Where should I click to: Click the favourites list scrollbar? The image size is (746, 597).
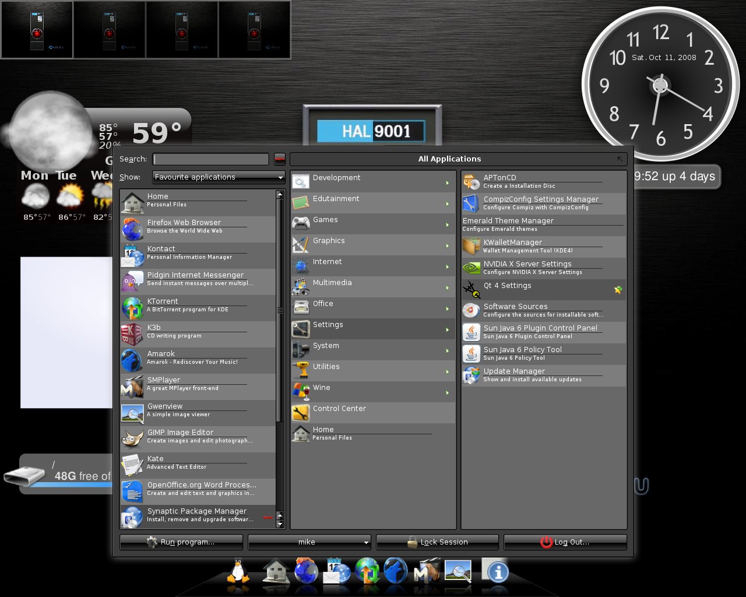280,310
